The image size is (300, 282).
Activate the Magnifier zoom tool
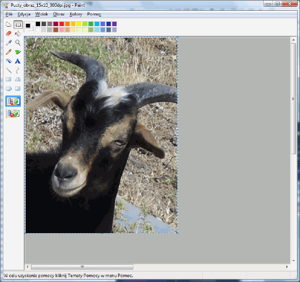tap(18, 43)
